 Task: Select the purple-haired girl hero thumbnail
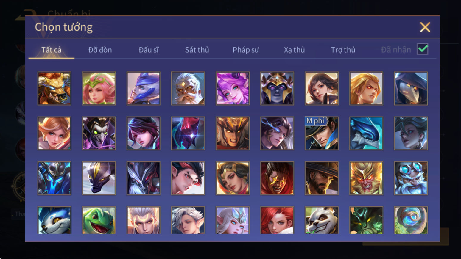233,88
